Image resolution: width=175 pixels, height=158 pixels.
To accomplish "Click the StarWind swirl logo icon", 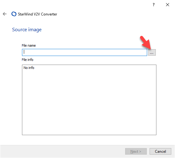I will click(14, 14).
